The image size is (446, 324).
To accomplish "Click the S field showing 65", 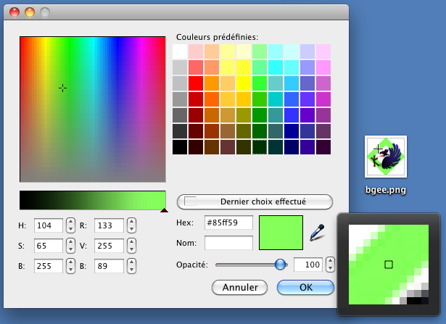I will (x=49, y=246).
